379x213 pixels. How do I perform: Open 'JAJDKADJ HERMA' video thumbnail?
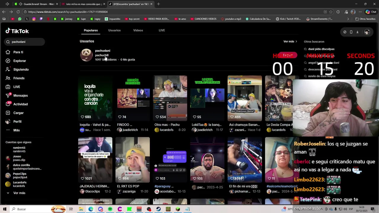95,160
